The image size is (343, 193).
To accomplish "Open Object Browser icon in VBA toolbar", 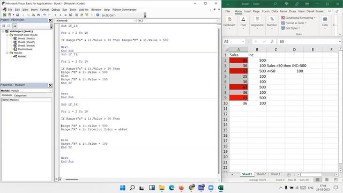I will click(x=87, y=15).
